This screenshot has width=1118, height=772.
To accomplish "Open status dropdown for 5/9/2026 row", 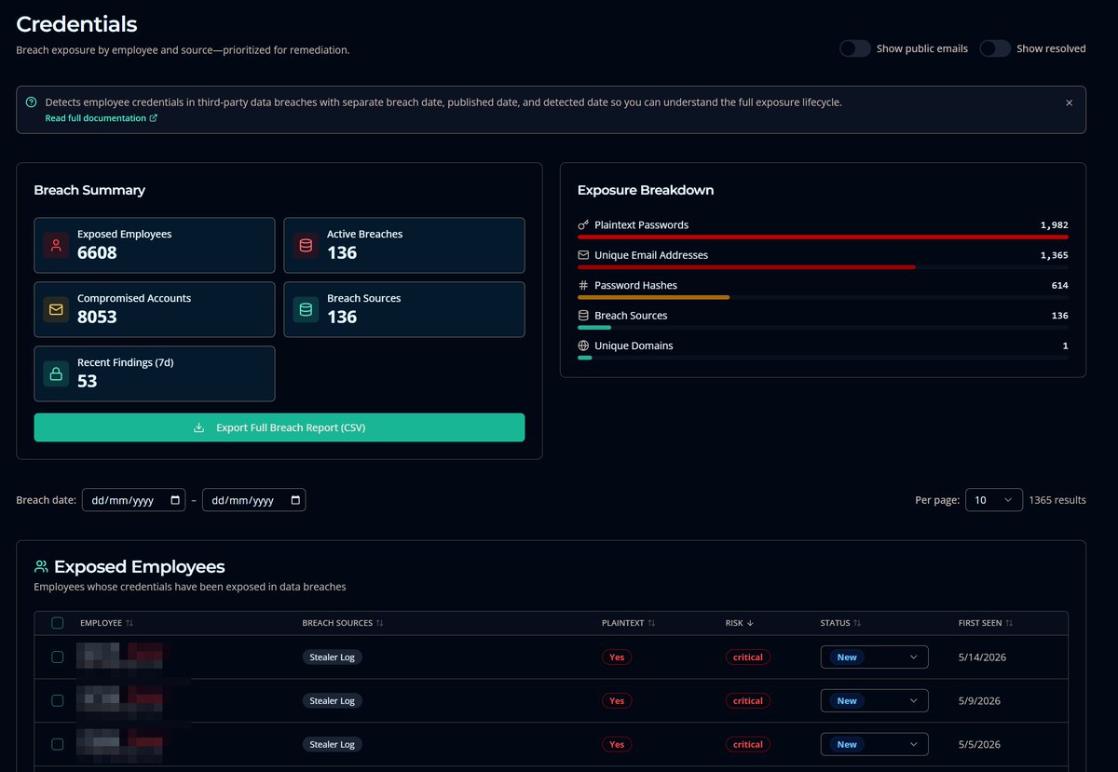I will pos(875,701).
